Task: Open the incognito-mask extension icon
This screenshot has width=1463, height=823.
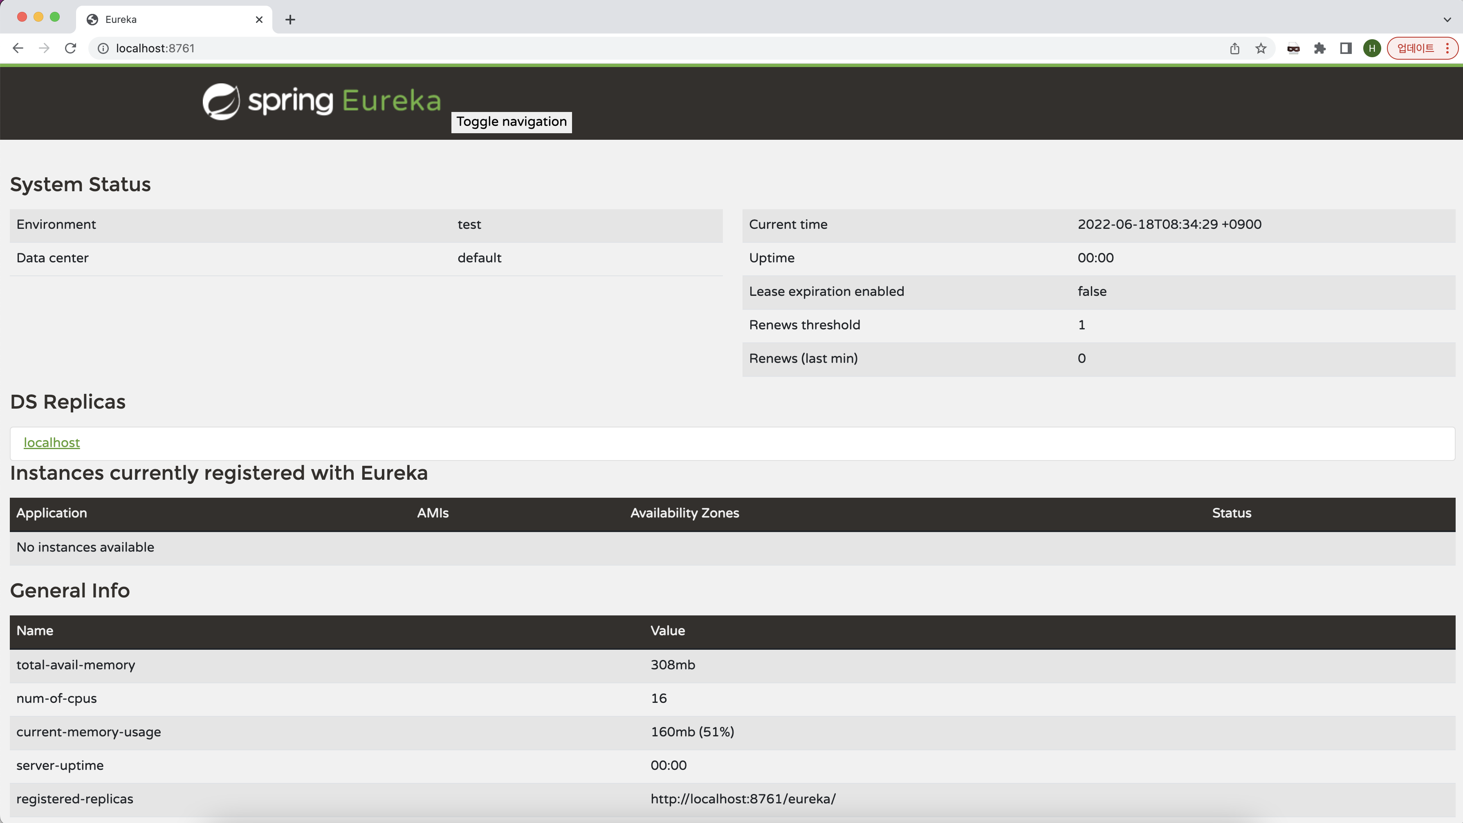Action: click(1293, 48)
